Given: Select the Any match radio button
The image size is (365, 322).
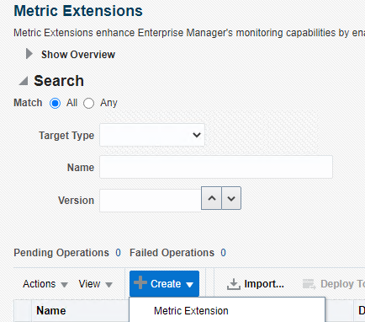Looking at the screenshot, I should 88,103.
